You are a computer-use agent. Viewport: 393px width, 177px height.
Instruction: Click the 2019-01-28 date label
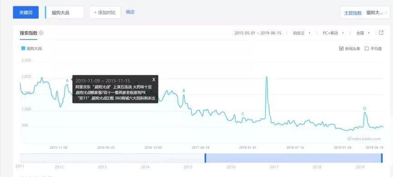tap(343, 147)
